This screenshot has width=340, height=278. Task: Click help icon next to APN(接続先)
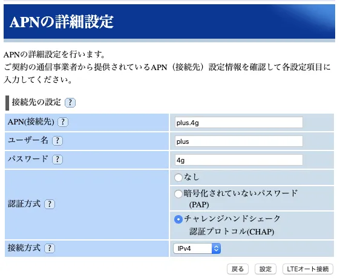[x=63, y=122]
